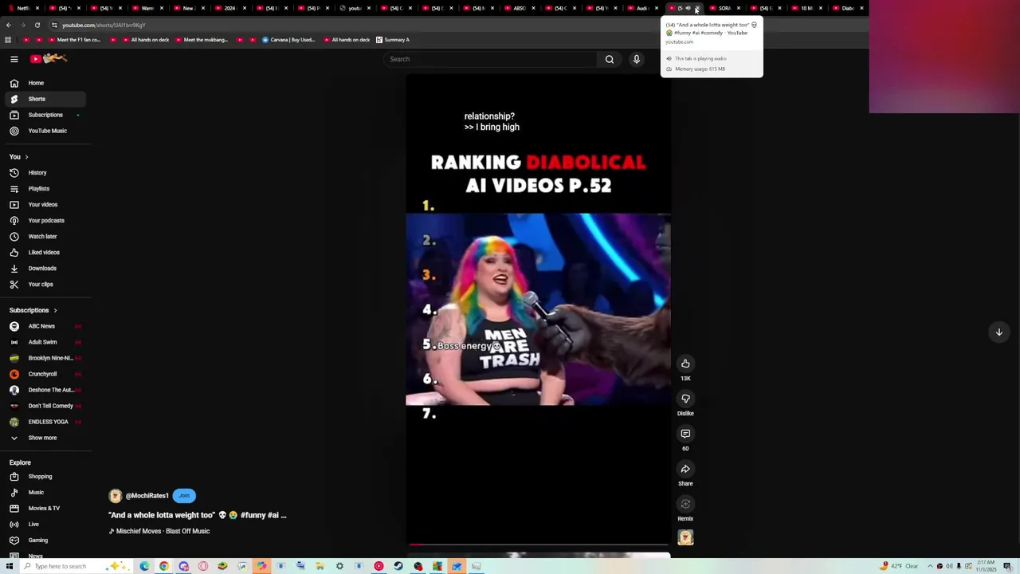The image size is (1020, 574).
Task: Click the Dislike thumbs down icon
Action: click(x=685, y=399)
